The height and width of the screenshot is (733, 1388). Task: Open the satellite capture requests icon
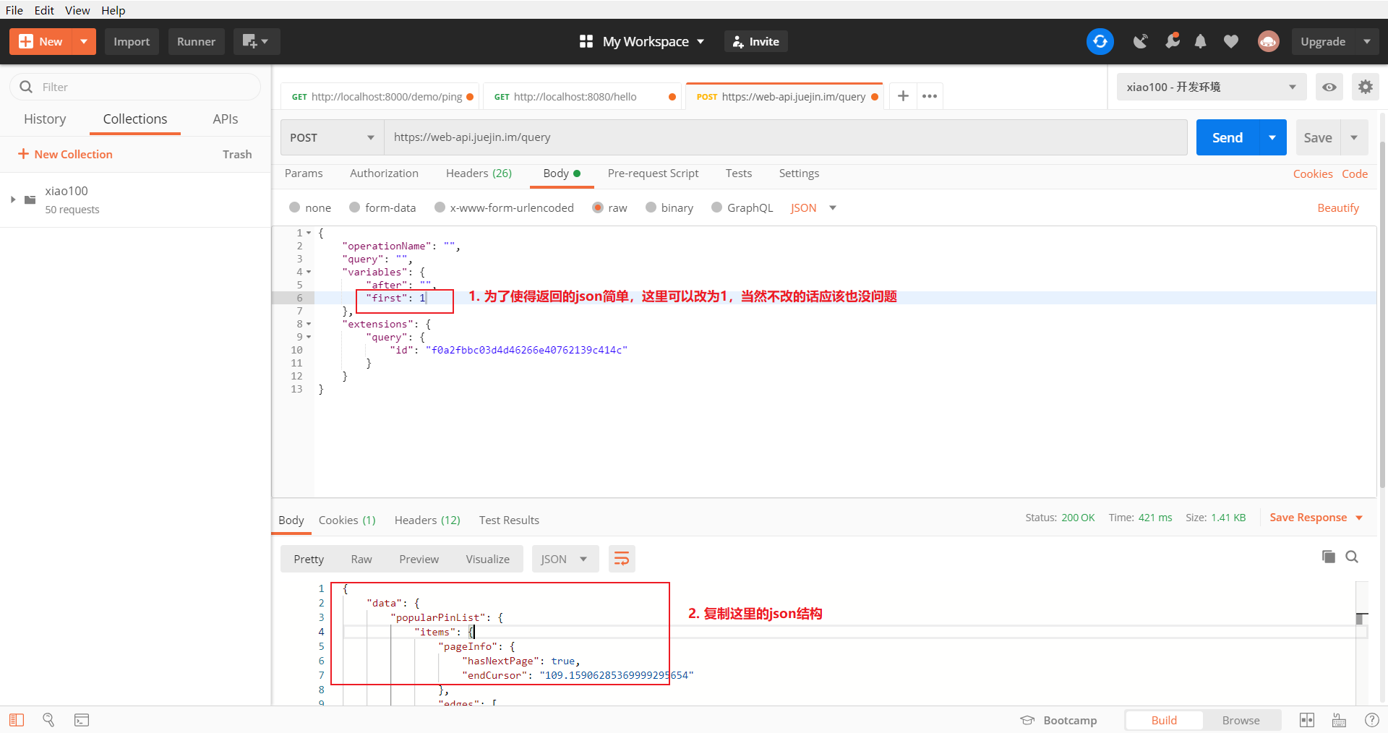[1141, 41]
